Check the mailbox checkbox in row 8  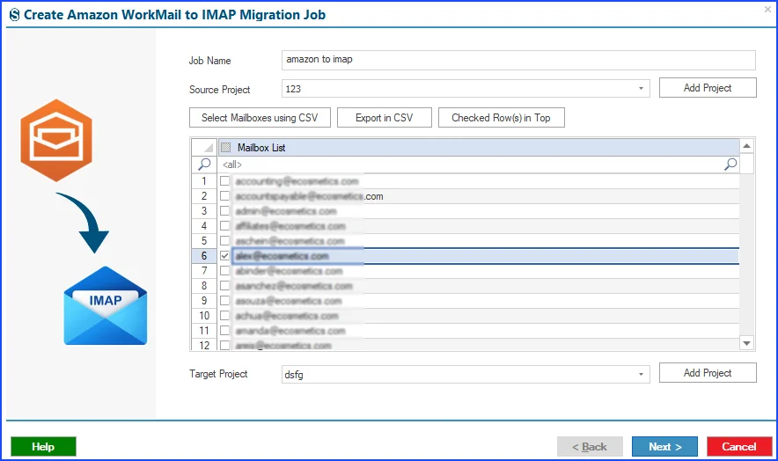click(x=224, y=286)
